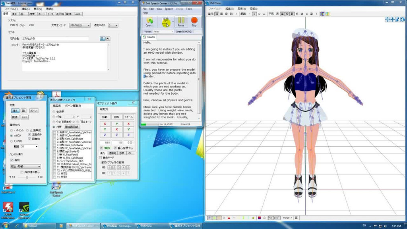Open the Tools menu in Speech Center

(x=189, y=9)
